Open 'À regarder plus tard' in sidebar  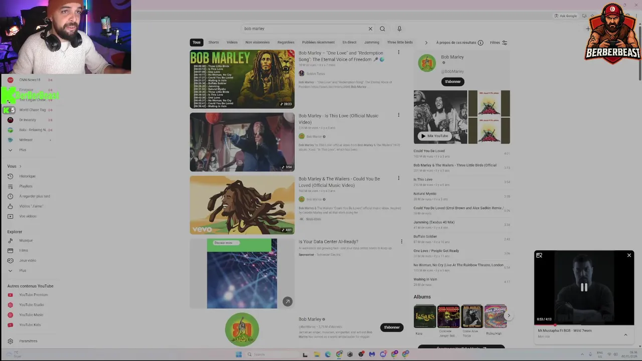coord(35,196)
